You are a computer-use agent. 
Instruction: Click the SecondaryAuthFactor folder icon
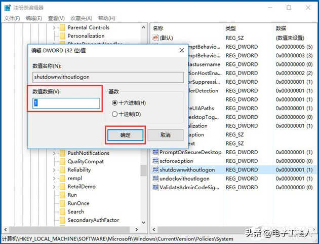click(x=62, y=220)
